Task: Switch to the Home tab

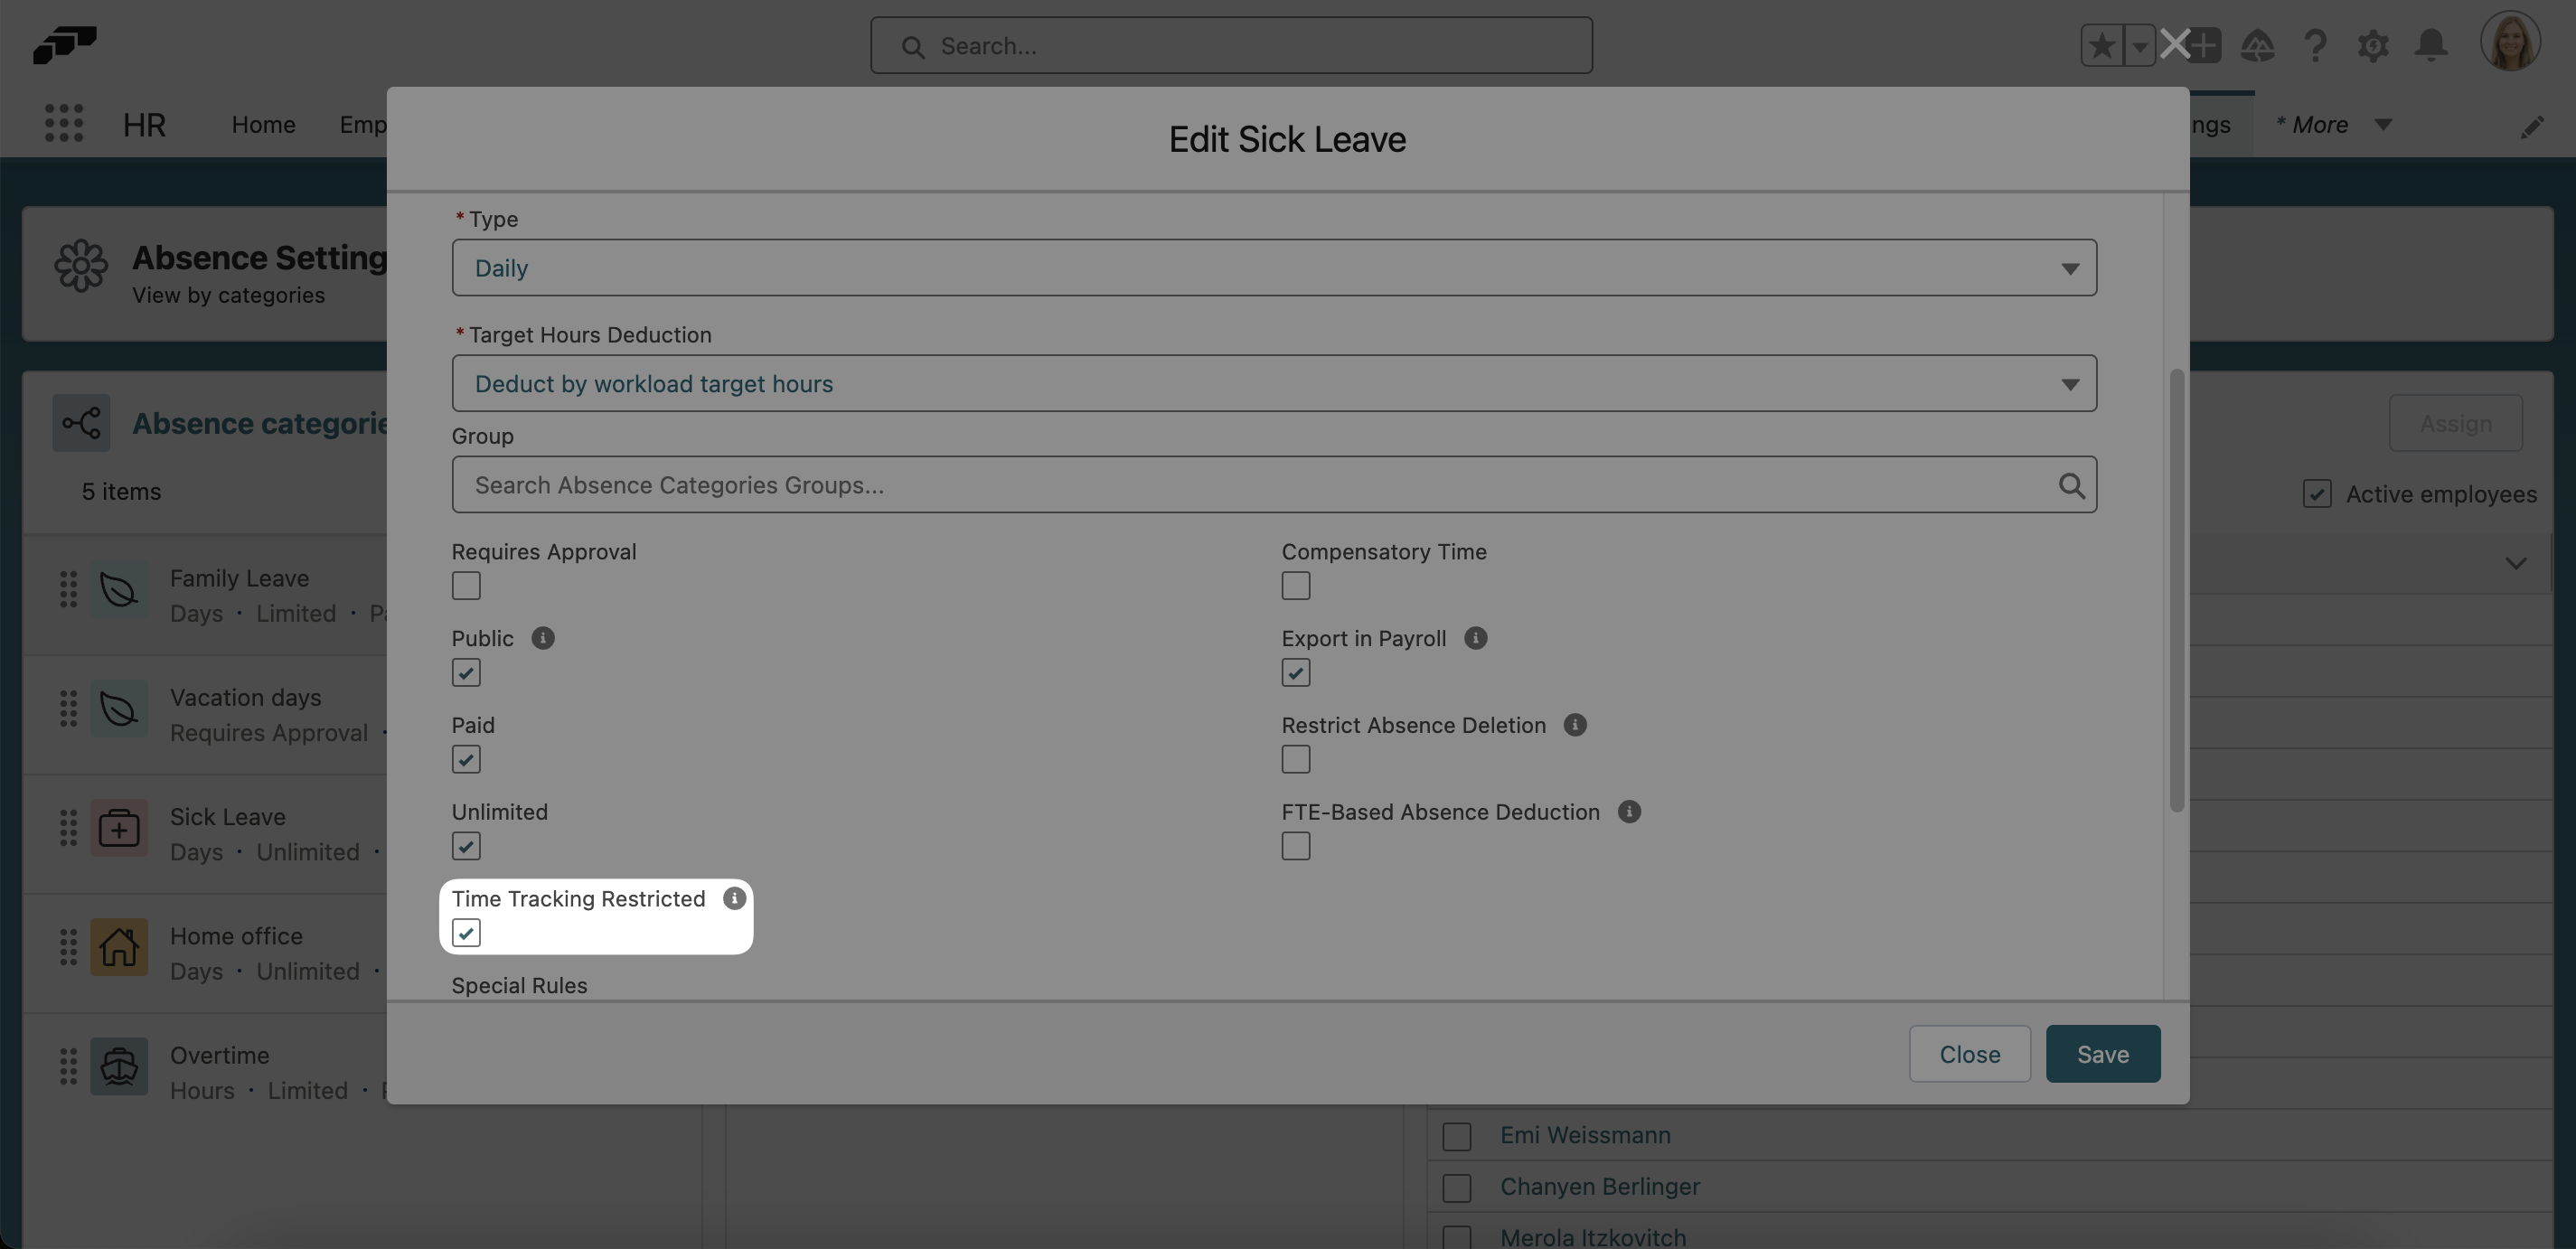Action: click(x=263, y=124)
